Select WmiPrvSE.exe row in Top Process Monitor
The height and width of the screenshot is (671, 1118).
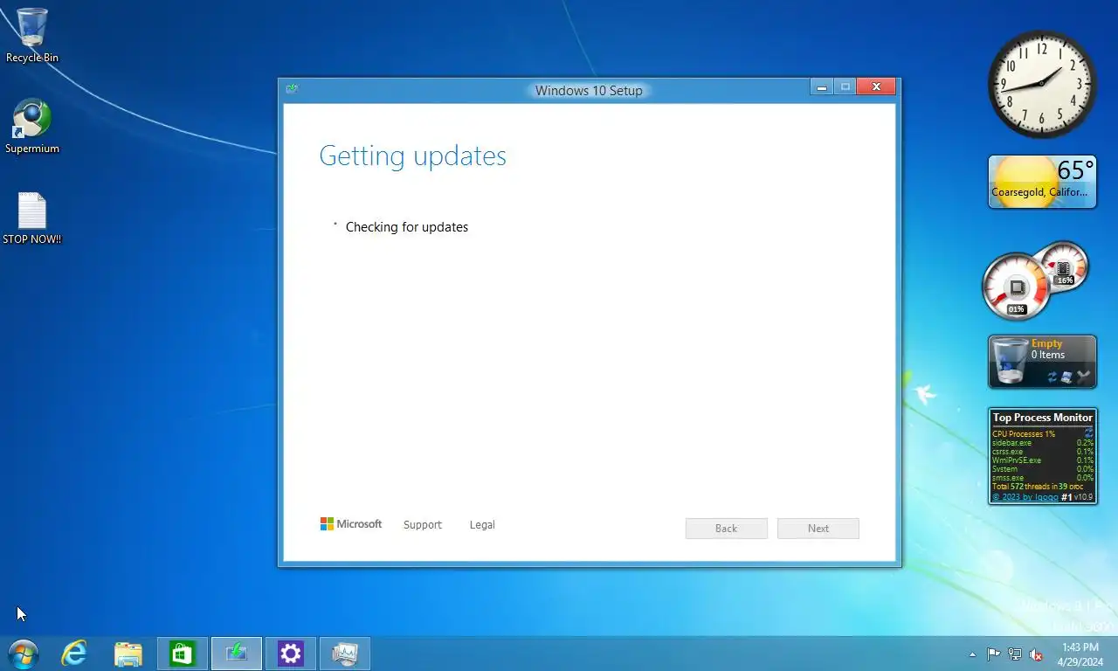pyautogui.click(x=1043, y=460)
